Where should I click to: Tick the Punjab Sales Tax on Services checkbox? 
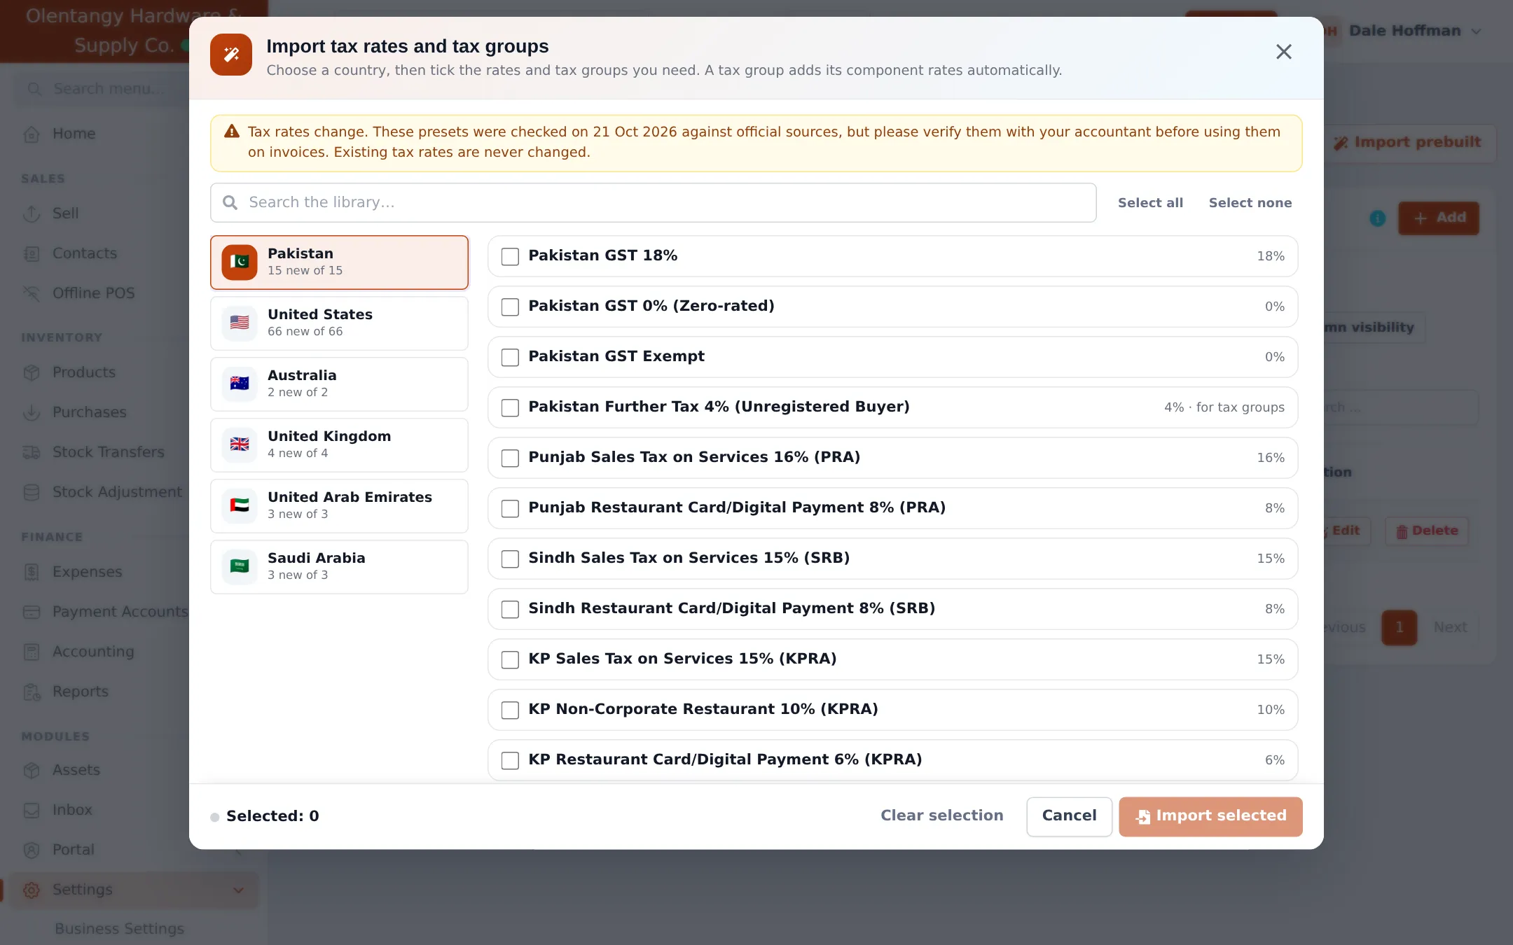510,458
